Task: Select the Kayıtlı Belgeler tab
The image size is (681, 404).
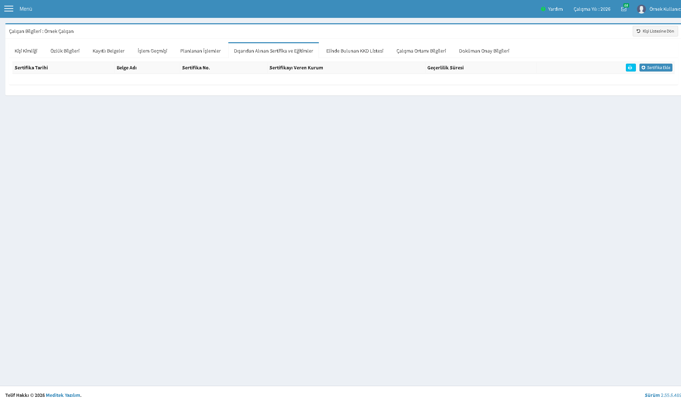Action: coord(108,51)
